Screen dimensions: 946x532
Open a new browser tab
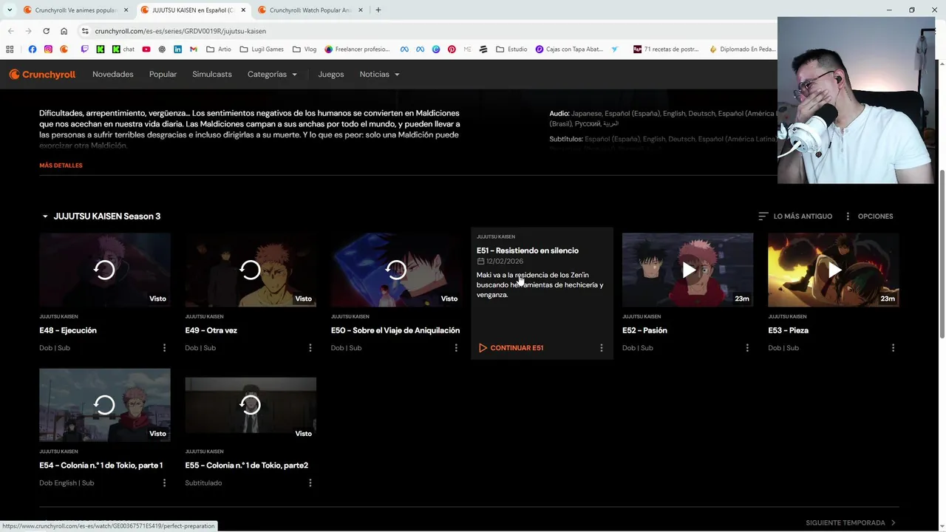pos(378,10)
